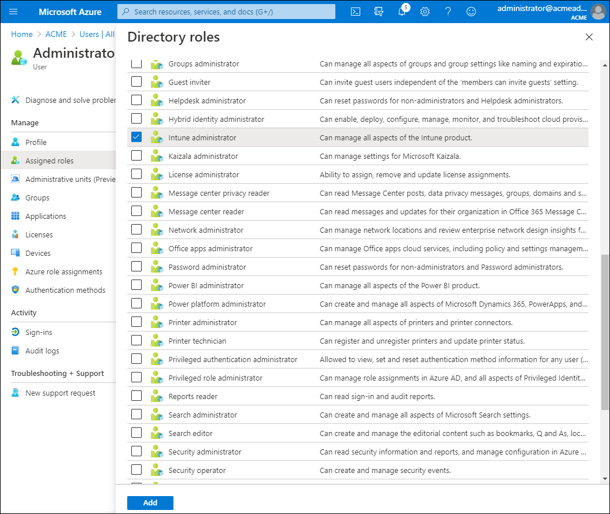610x514 pixels.
Task: Open Authentication methods in the sidebar
Action: (x=65, y=290)
